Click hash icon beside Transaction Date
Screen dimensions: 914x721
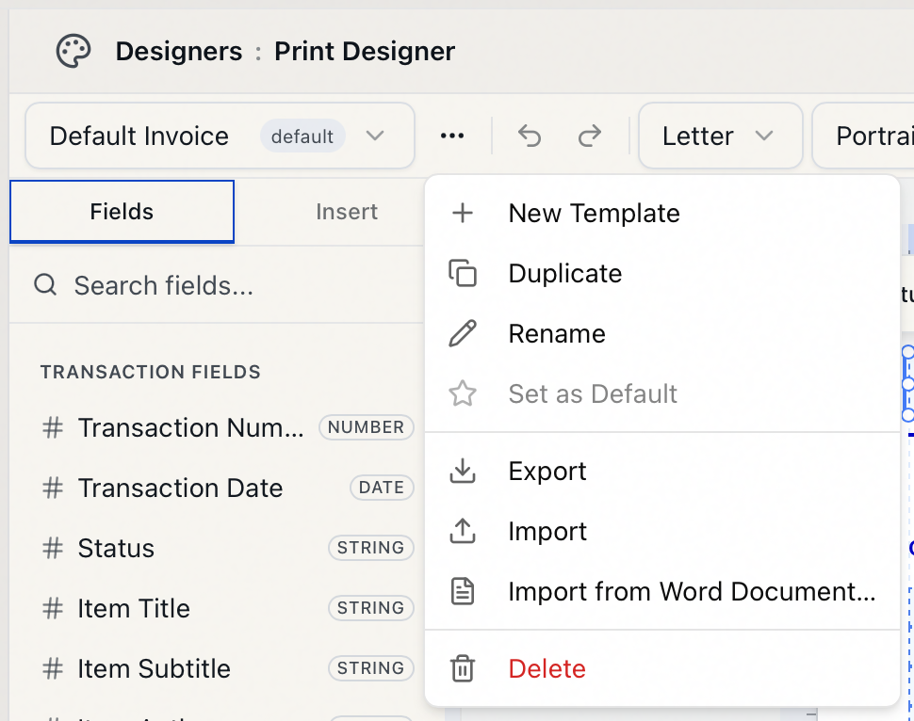point(53,488)
